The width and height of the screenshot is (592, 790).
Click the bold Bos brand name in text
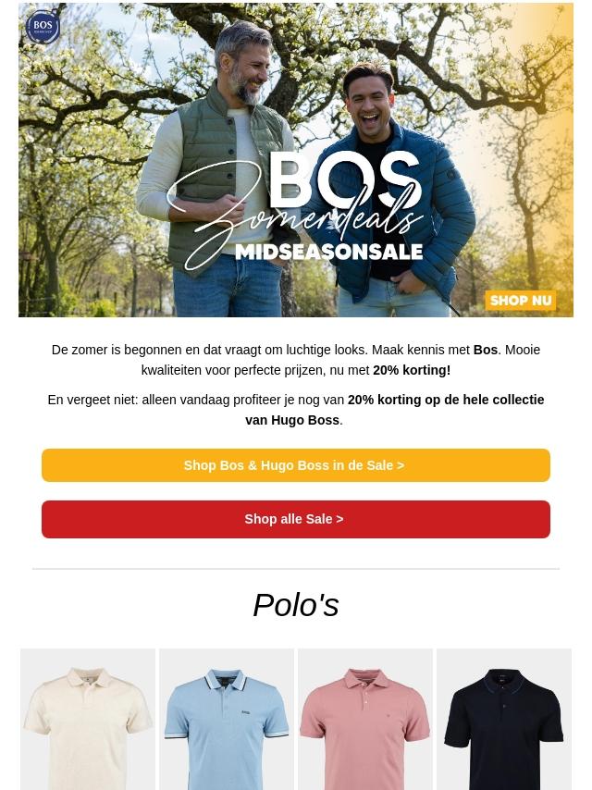pos(486,350)
